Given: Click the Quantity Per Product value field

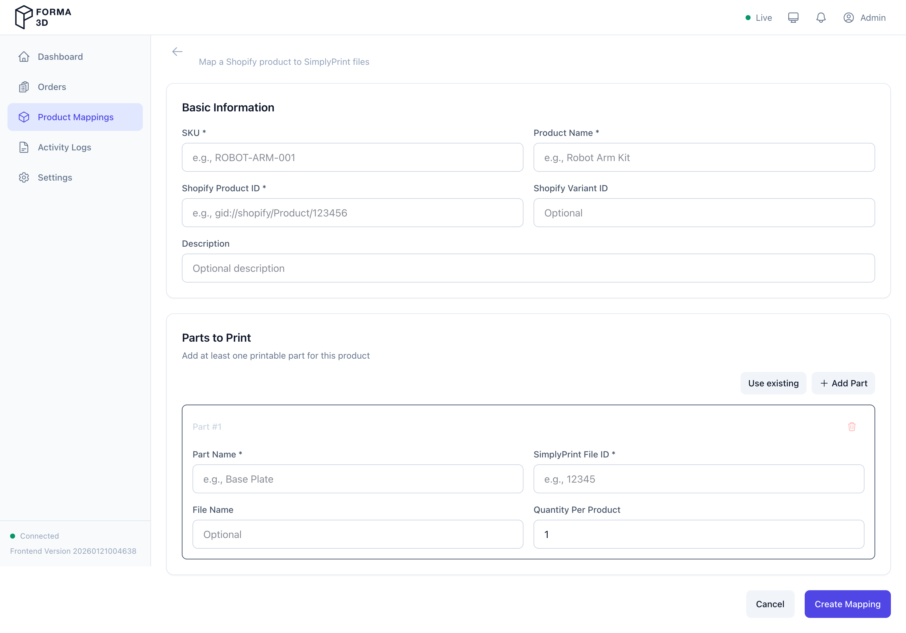Looking at the screenshot, I should click(698, 534).
